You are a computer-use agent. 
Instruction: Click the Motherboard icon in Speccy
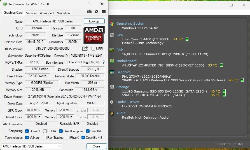(112, 61)
